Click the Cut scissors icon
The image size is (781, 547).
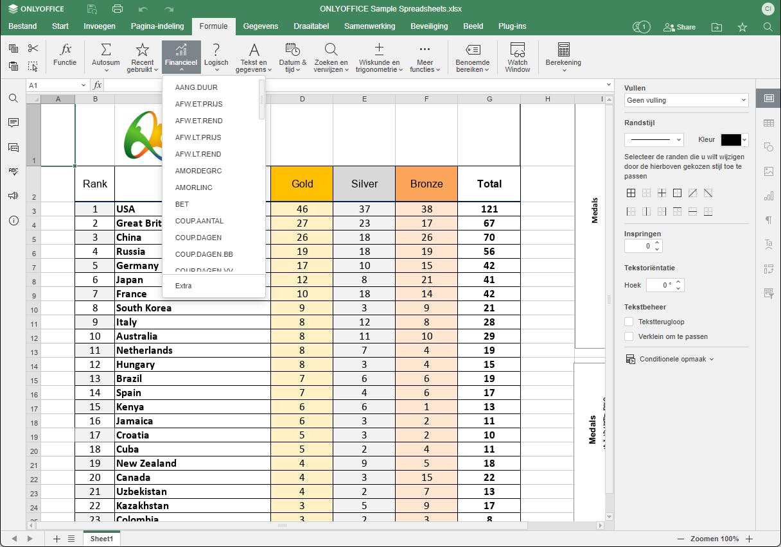pyautogui.click(x=33, y=48)
